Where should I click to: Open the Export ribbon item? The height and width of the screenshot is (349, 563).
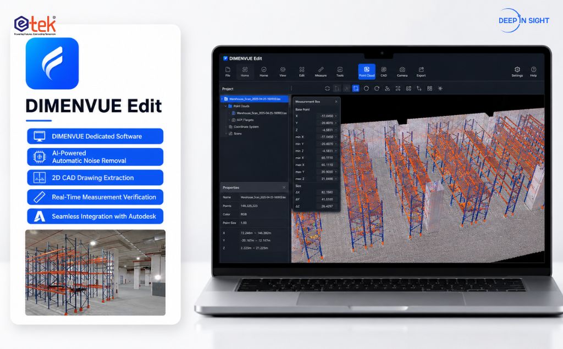[x=421, y=71]
